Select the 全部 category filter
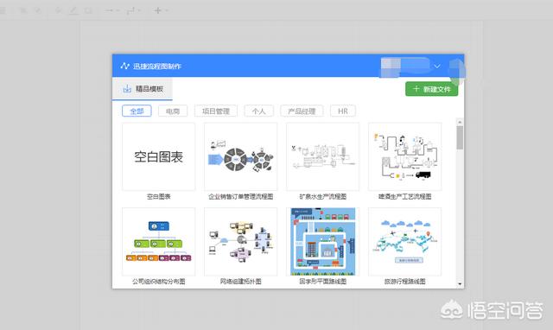This screenshot has width=553, height=330. (x=137, y=111)
